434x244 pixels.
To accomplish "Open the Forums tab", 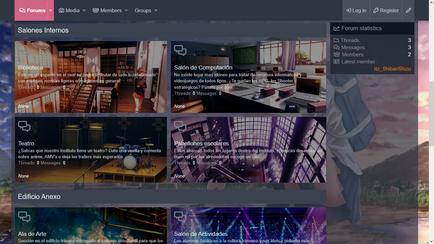I will pyautogui.click(x=32, y=11).
